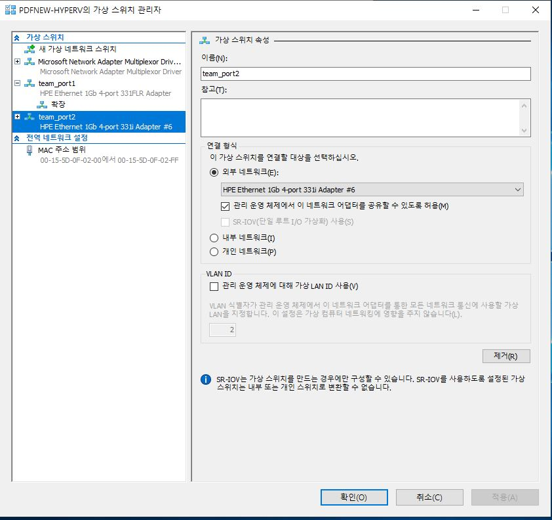Expand the Microsoft Network Adapter Multiplexor node
This screenshot has width=552, height=520.
point(17,61)
